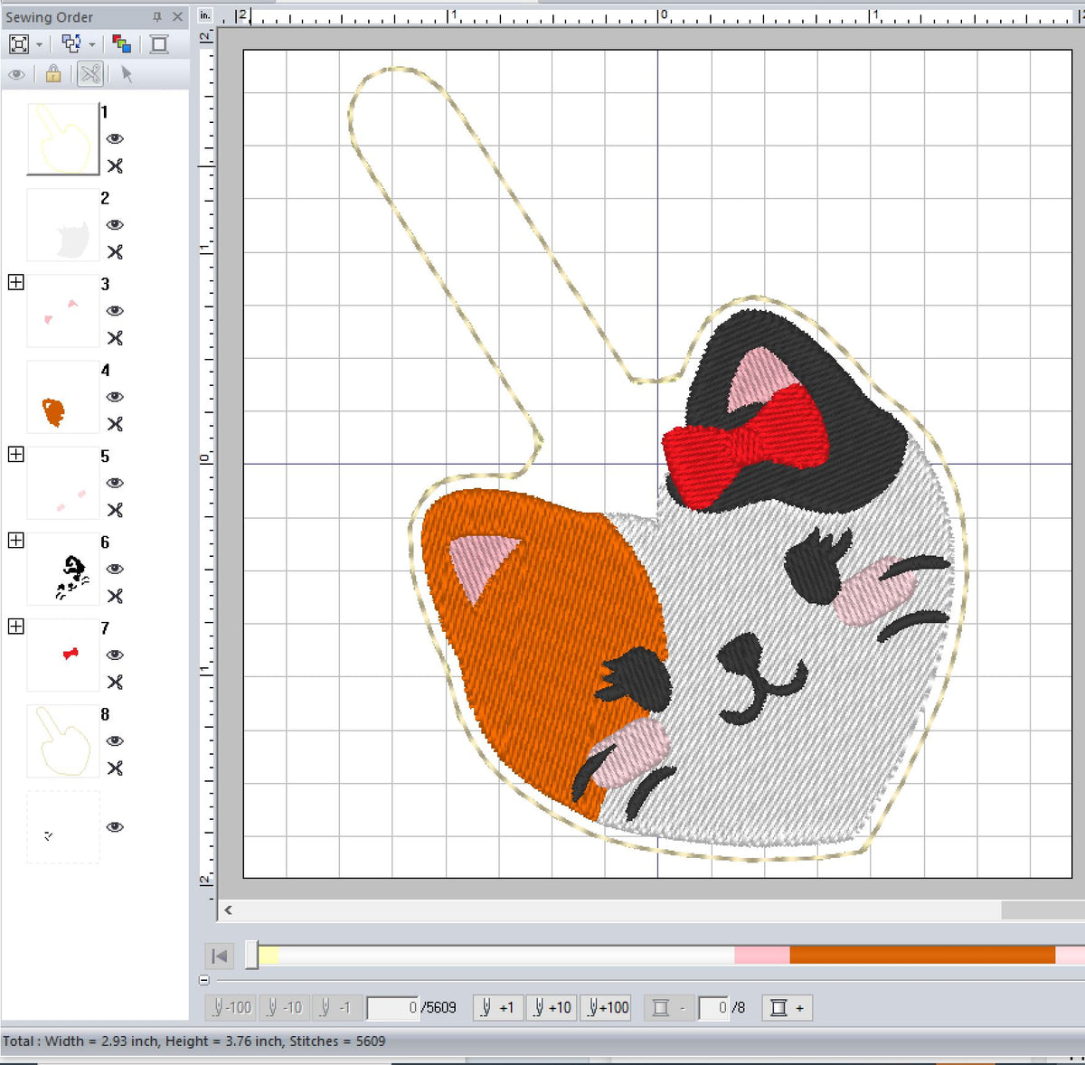This screenshot has height=1065, width=1085.
Task: Collapse the stitch simulator controls with the minus icon
Action: point(204,980)
